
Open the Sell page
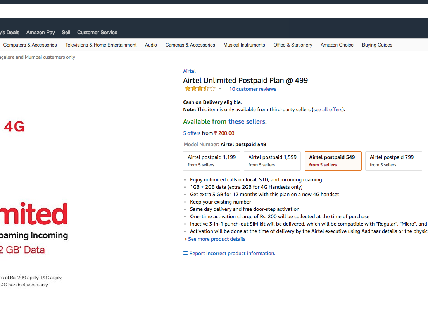66,33
